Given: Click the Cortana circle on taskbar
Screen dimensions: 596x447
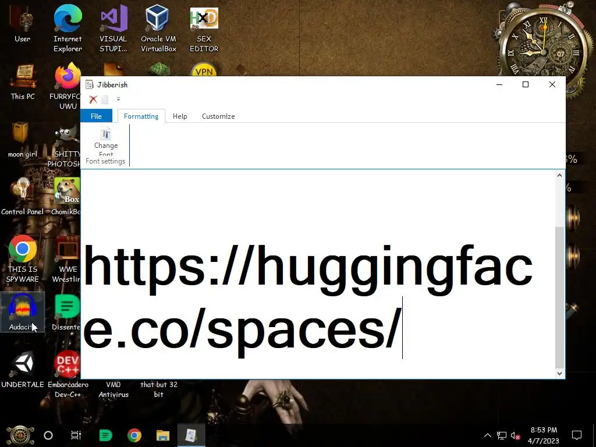Looking at the screenshot, I should click(x=48, y=435).
